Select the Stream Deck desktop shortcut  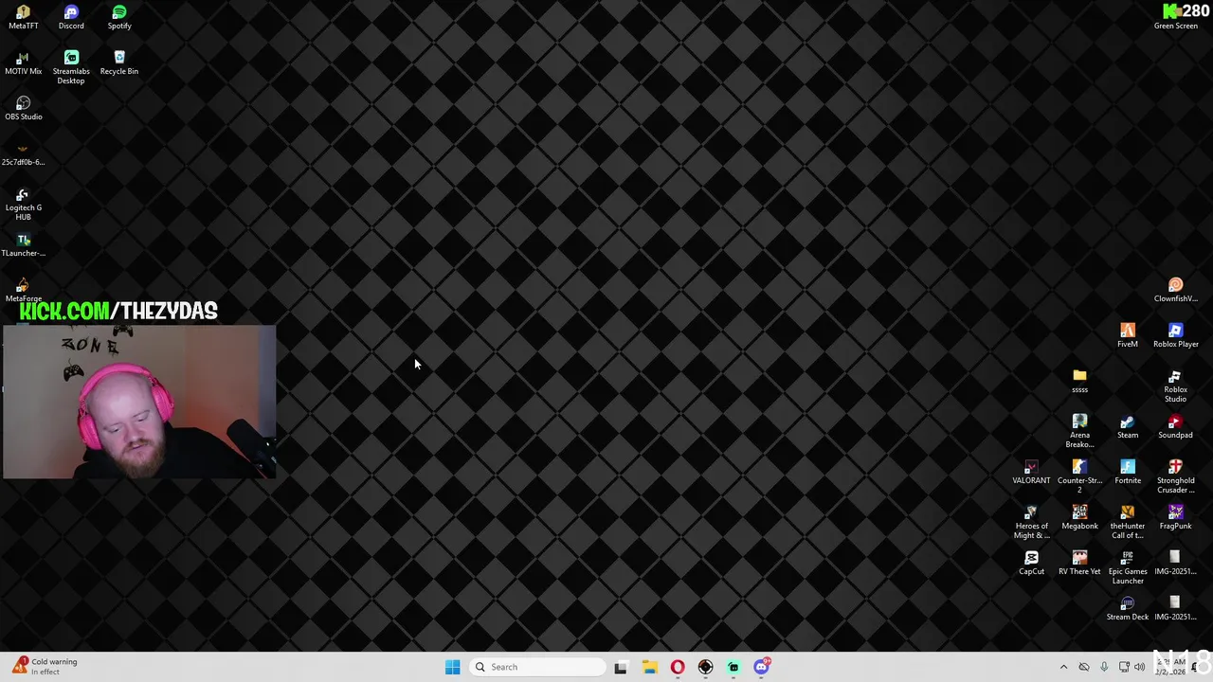coord(1128,608)
